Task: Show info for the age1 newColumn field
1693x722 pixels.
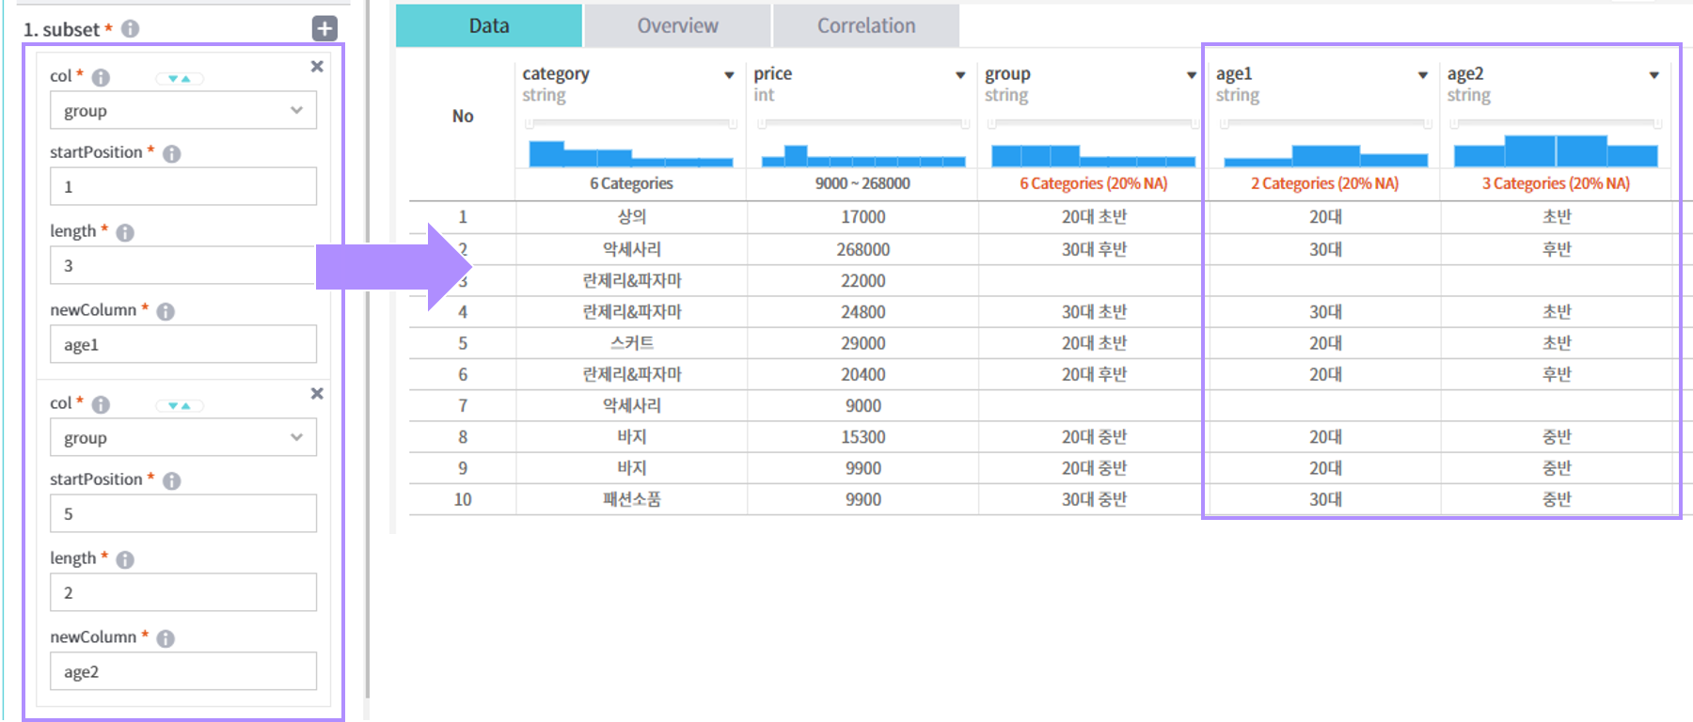Action: point(166,311)
